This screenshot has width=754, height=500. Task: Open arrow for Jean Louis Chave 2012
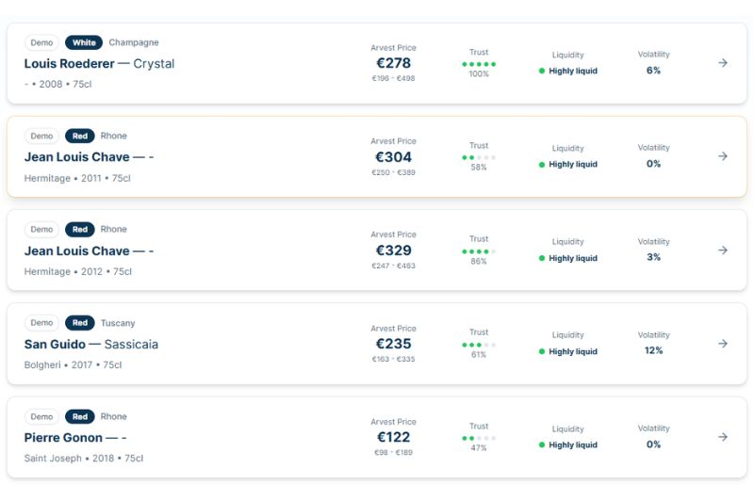[722, 250]
